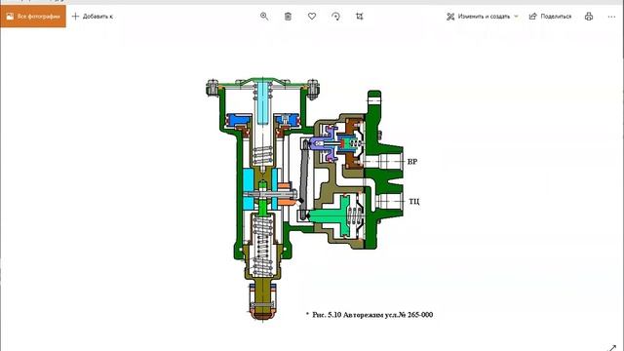Click the share icon beside Поделиться

point(533,17)
